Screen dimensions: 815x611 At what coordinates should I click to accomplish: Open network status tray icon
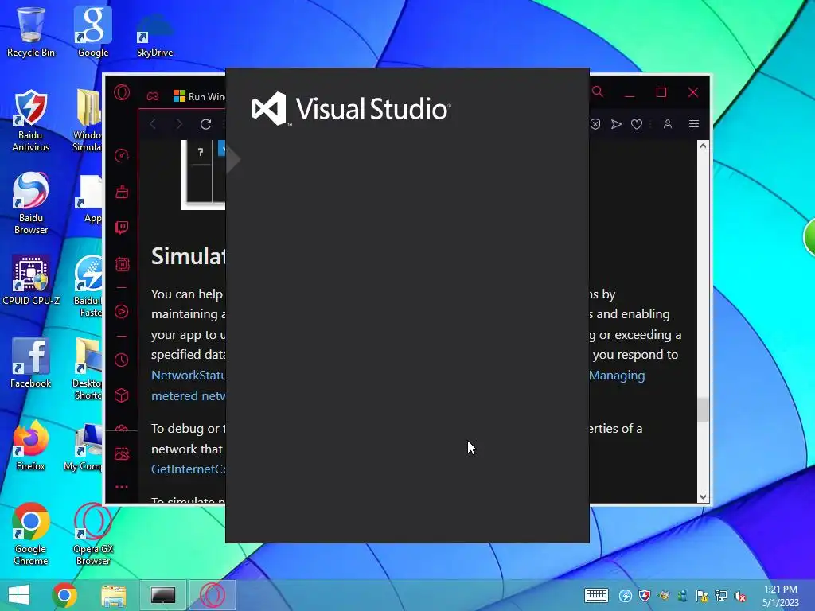click(x=721, y=596)
